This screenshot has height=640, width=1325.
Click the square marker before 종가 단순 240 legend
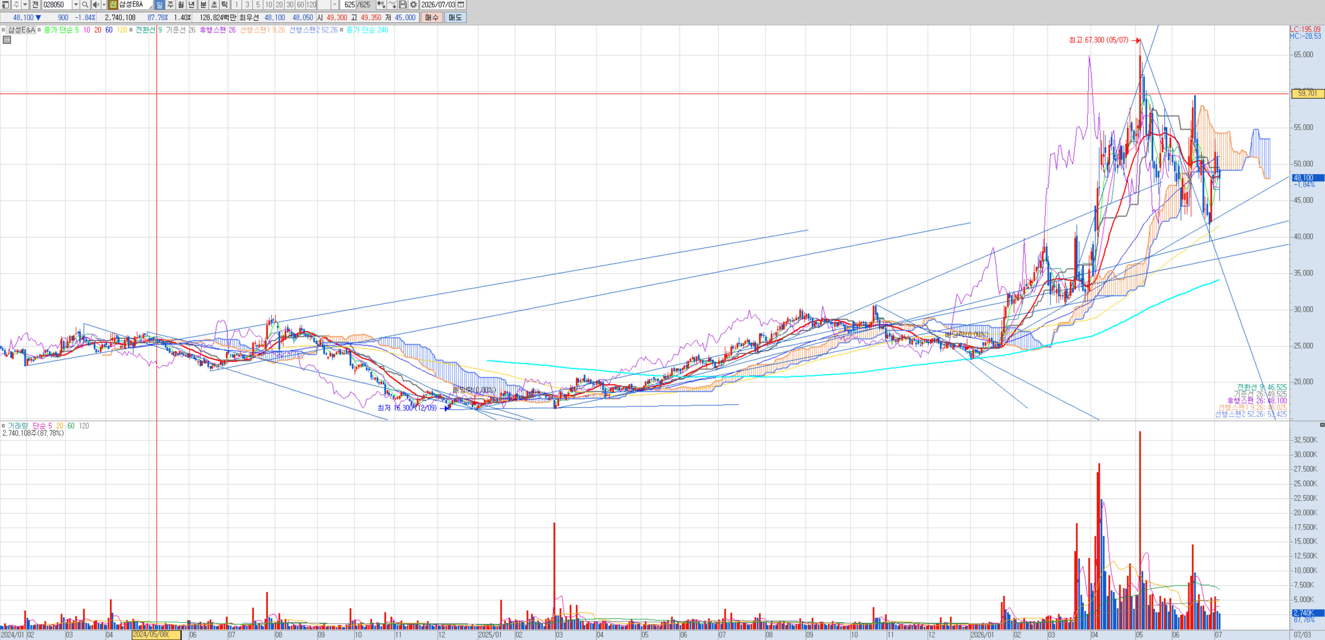[342, 30]
